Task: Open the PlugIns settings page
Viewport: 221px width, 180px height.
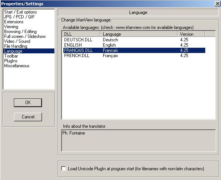Action: tap(11, 61)
